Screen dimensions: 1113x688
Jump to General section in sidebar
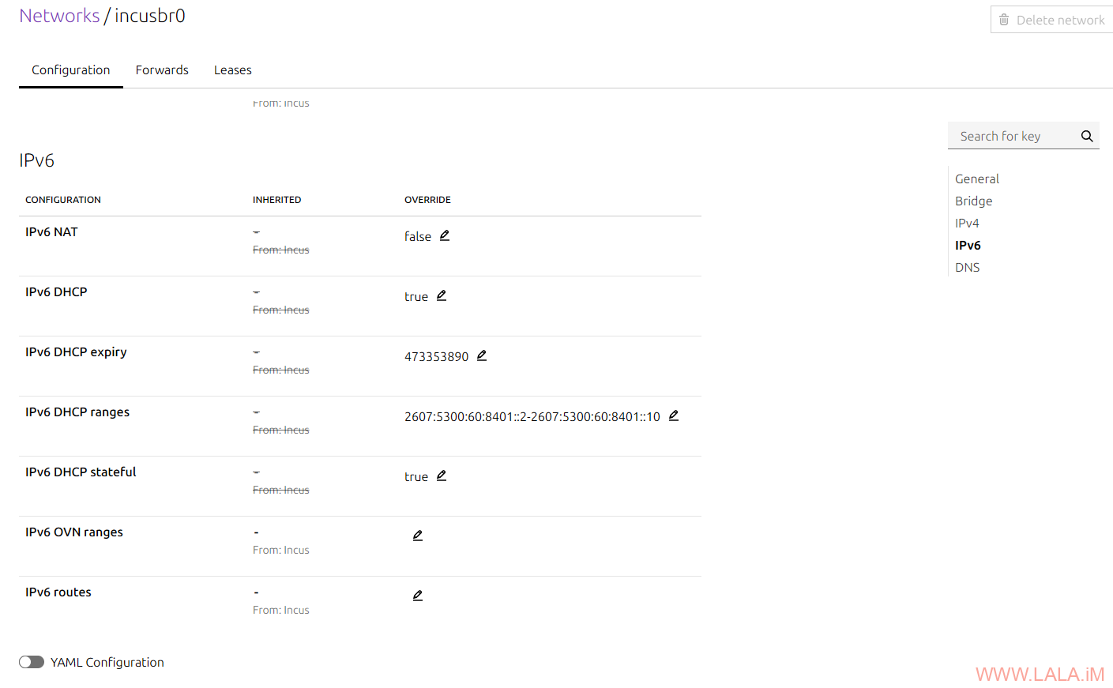point(977,179)
